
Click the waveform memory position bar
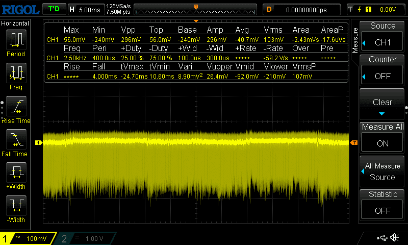tap(196, 10)
